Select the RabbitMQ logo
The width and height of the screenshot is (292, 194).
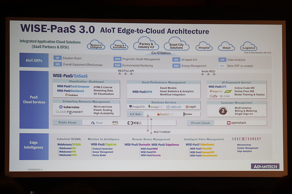pos(165,114)
